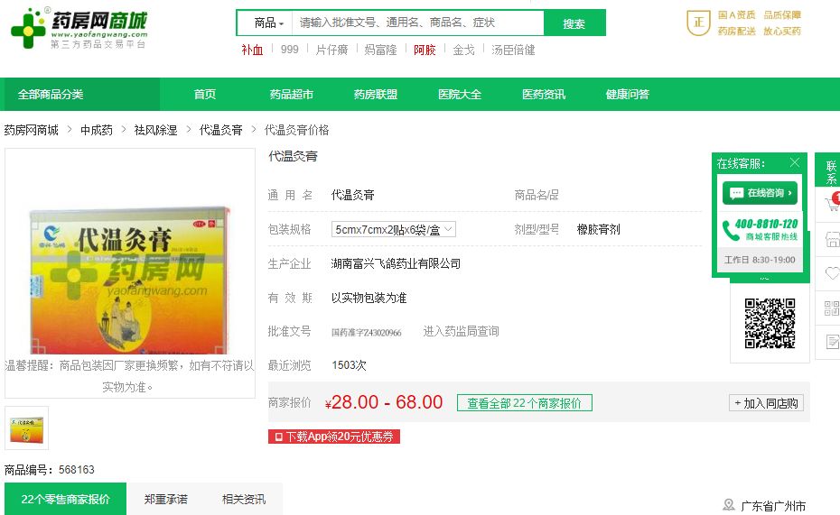
Task: Select the small product thumbnail below the image
Action: tap(27, 428)
